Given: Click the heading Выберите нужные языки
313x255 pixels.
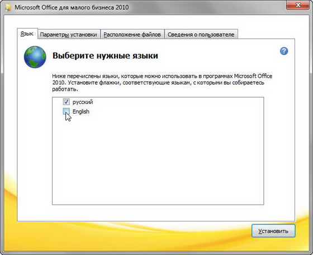Looking at the screenshot, I should 105,55.
